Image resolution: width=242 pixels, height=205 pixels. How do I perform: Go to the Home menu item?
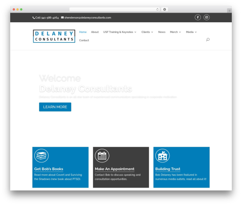coord(83,32)
